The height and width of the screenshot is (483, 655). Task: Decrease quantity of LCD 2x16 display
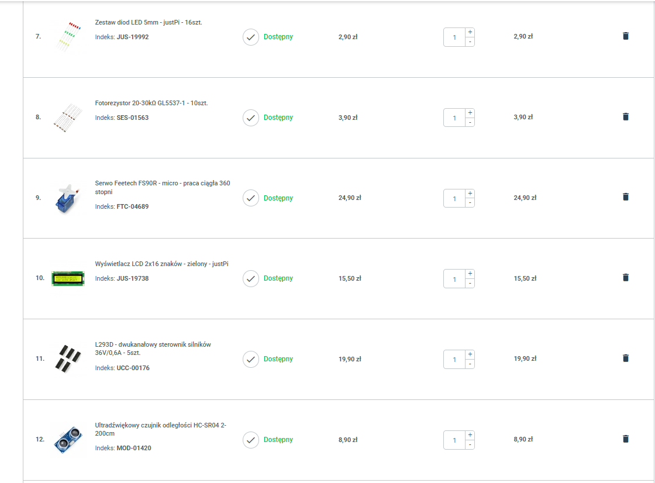coord(470,283)
